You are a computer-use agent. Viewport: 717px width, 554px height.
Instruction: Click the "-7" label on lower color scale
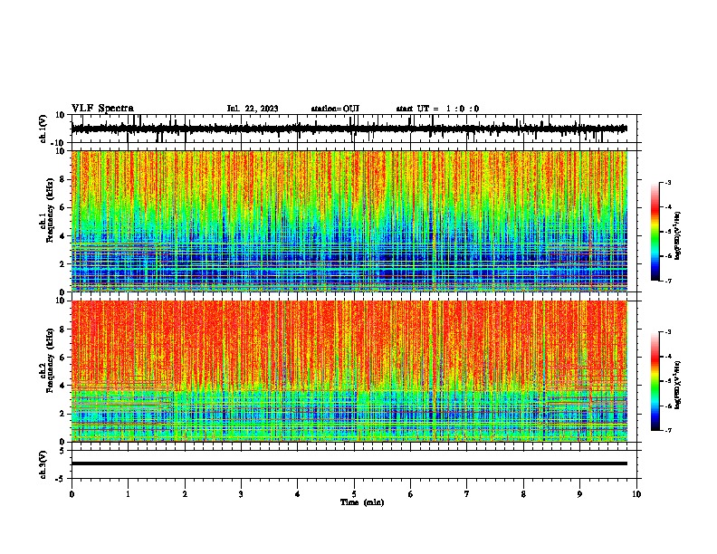[x=668, y=430]
